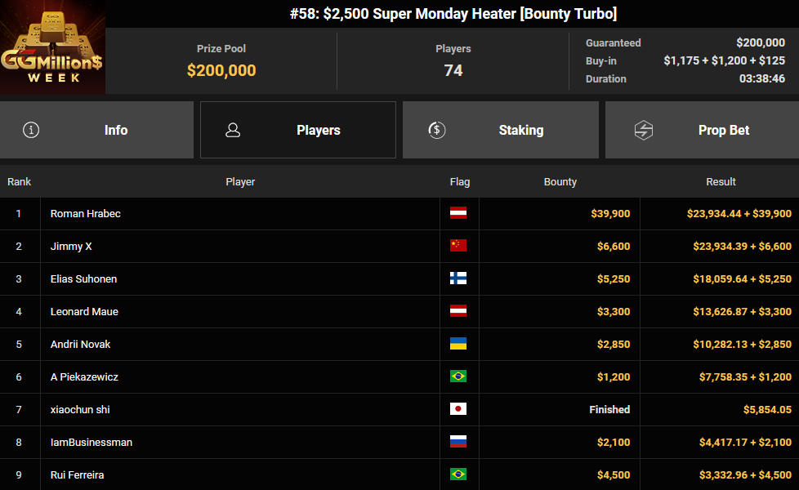Click the GGMillion$ Week logo

[x=52, y=47]
